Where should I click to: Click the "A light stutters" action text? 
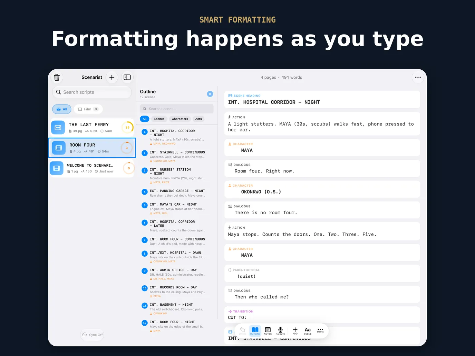321,127
